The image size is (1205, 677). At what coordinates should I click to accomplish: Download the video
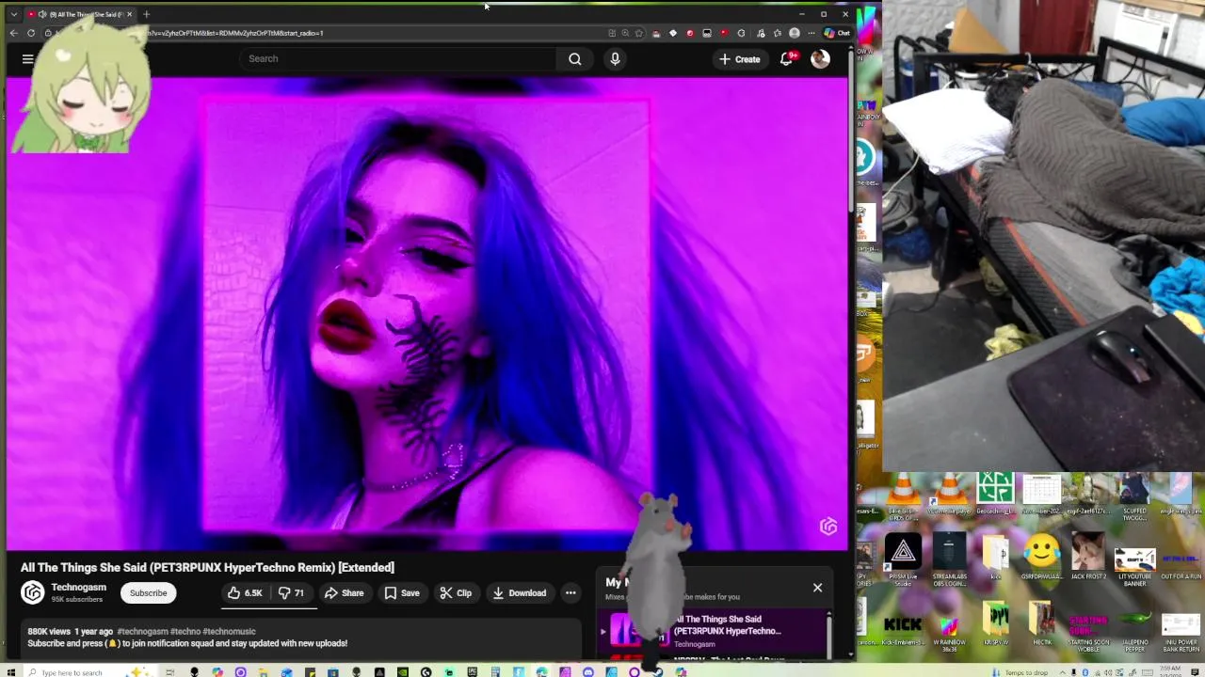519,593
